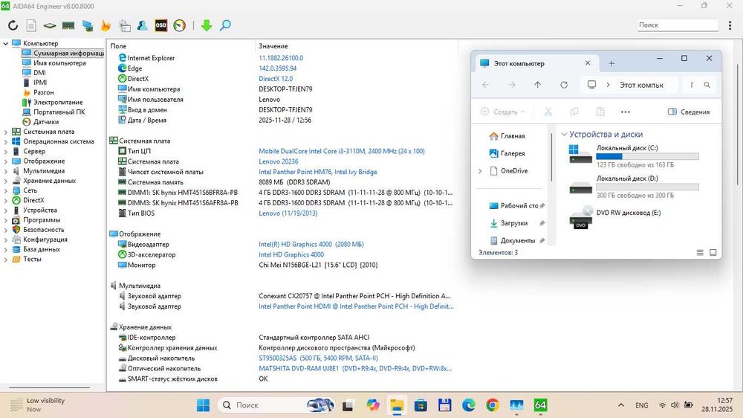Launch the stability test flame icon

click(x=106, y=25)
